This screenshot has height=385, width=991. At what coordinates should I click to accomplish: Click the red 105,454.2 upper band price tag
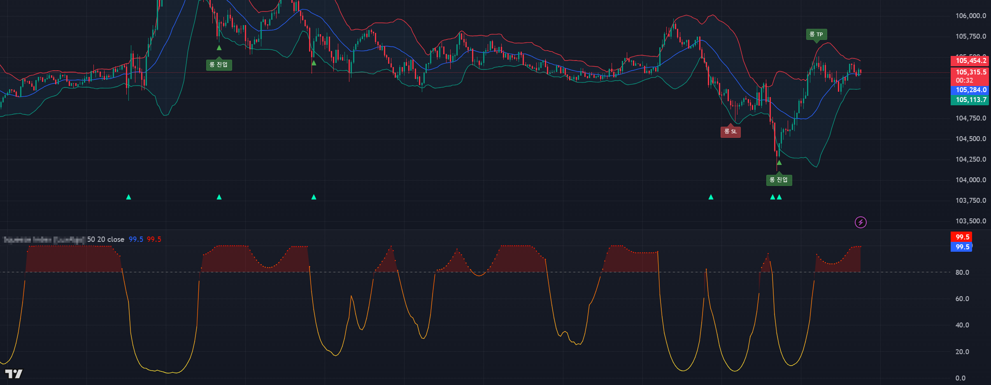970,61
